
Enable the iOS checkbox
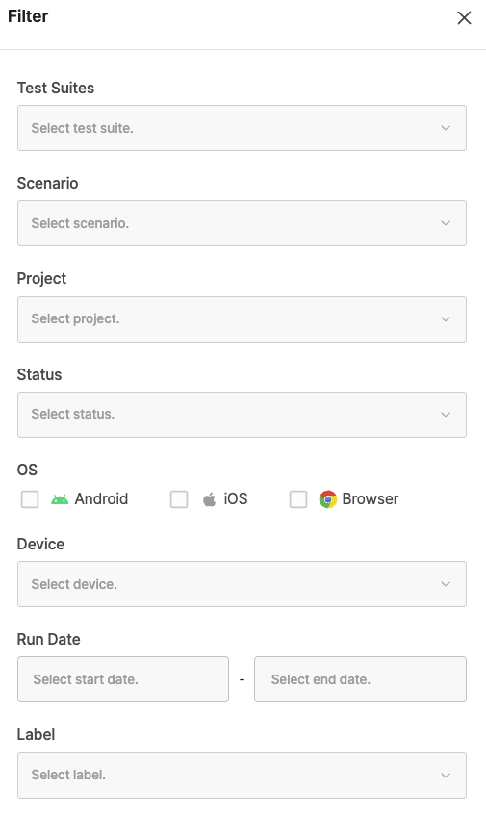[179, 499]
